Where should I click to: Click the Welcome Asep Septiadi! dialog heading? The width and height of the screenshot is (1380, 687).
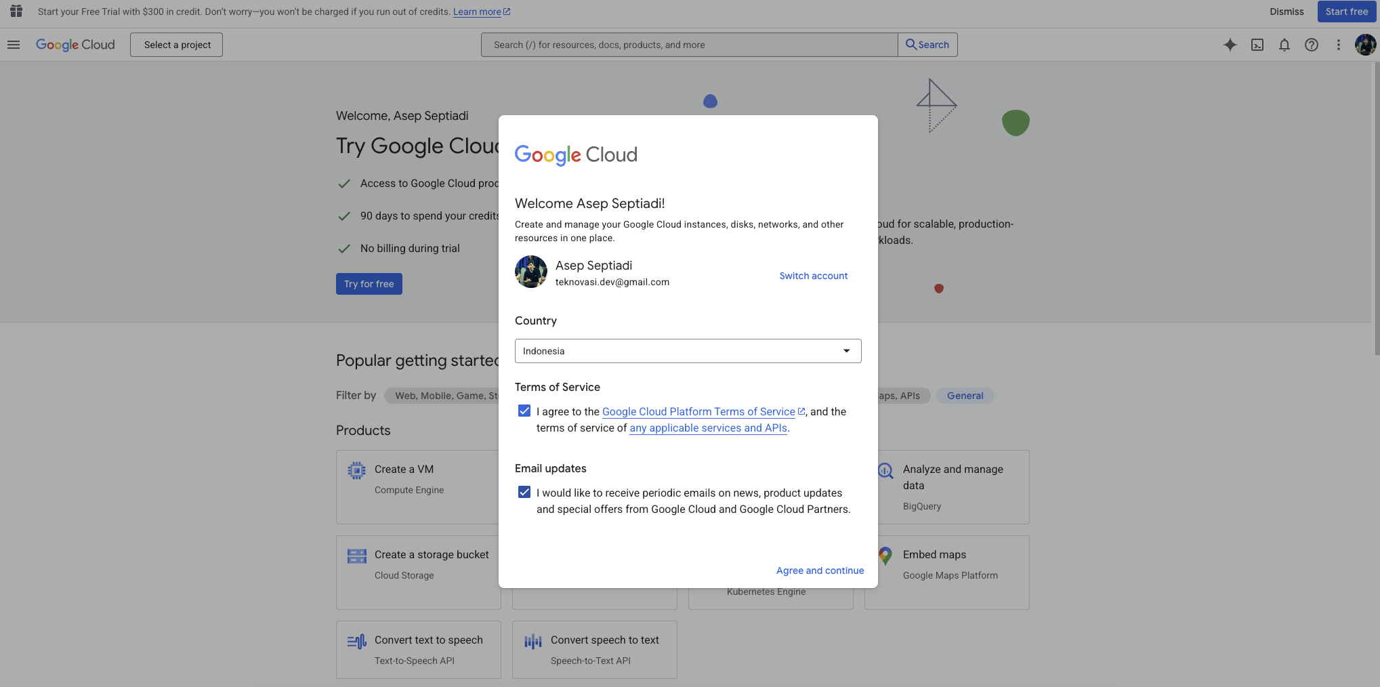(589, 203)
